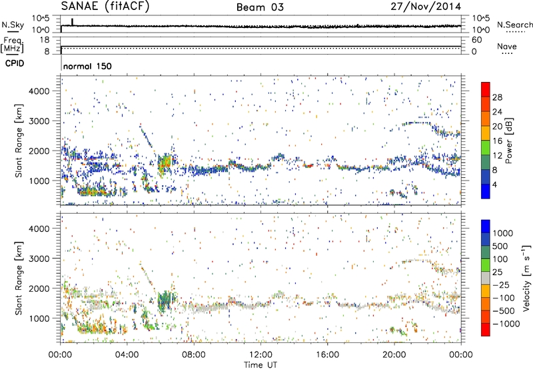Click the light green segment of the Power colorbar
This screenshot has width=533, height=369.
point(486,148)
